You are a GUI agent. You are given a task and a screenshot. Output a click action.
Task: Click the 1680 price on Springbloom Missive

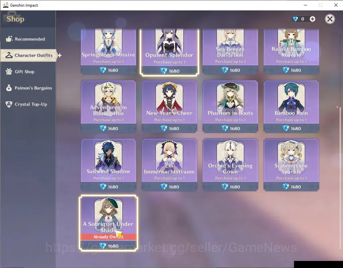[x=113, y=70]
